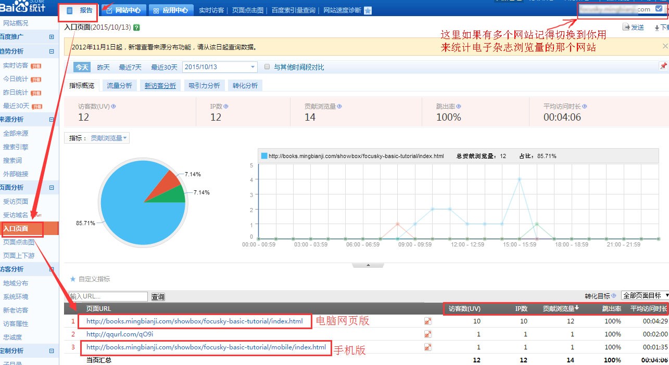Close the yellow notification banner
Image resolution: width=669 pixels, height=365 pixels.
click(664, 46)
